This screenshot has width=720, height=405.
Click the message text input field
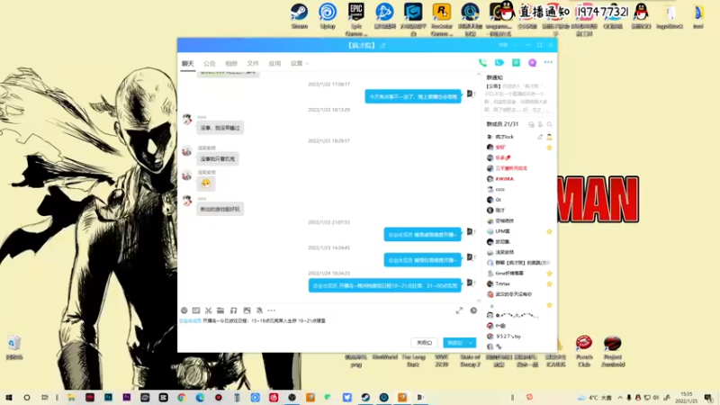coord(328,327)
